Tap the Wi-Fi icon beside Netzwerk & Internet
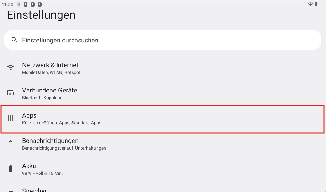This screenshot has width=326, height=192. 11,68
